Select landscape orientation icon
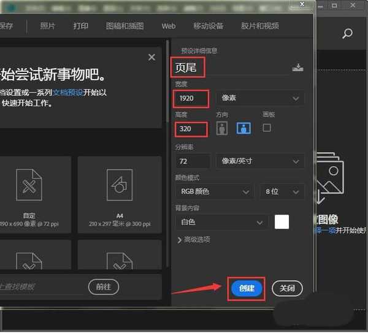Screen dimensions: 368x333 [x=243, y=128]
